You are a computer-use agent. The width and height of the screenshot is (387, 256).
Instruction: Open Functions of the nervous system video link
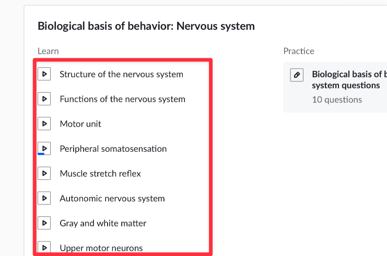122,99
